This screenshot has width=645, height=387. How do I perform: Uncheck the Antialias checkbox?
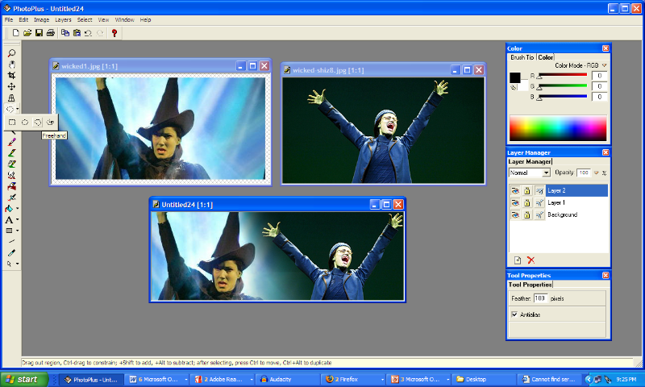(514, 314)
